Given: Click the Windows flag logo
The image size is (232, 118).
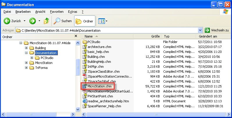Looking at the screenshot, I should click(x=226, y=12).
